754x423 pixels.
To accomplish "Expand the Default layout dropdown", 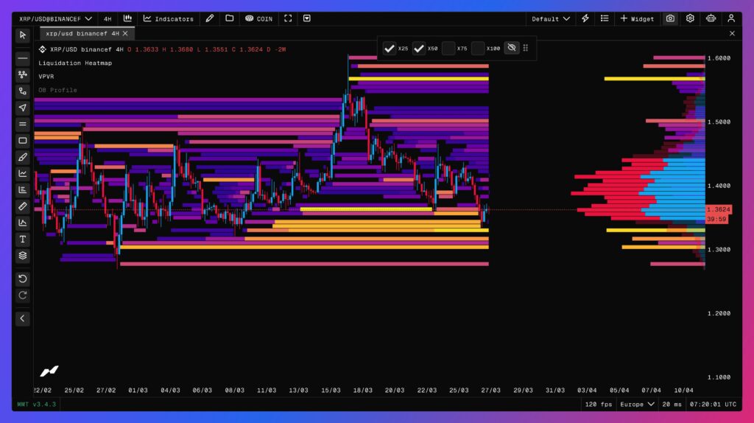I will tap(551, 18).
